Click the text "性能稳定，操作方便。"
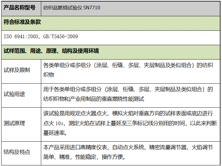 pyautogui.click(x=99, y=157)
